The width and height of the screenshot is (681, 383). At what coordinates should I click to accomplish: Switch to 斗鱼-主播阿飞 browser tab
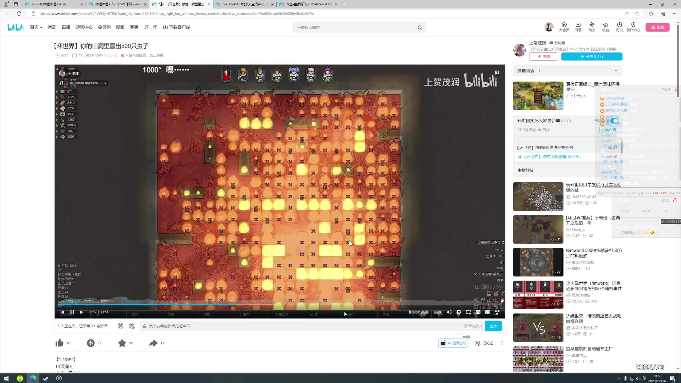308,4
